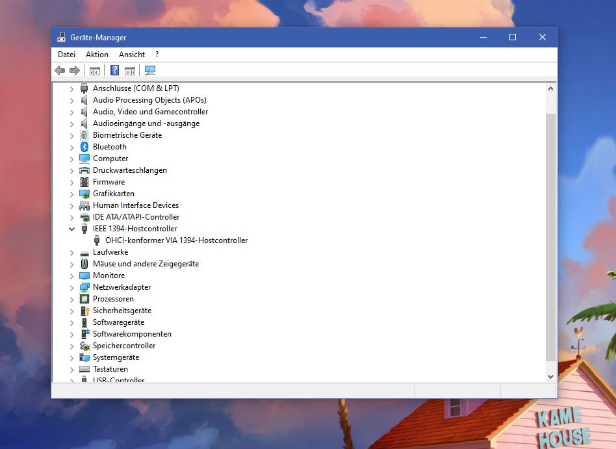This screenshot has height=449, width=616.
Task: Close the Geräte-Manager window
Action: 543,37
